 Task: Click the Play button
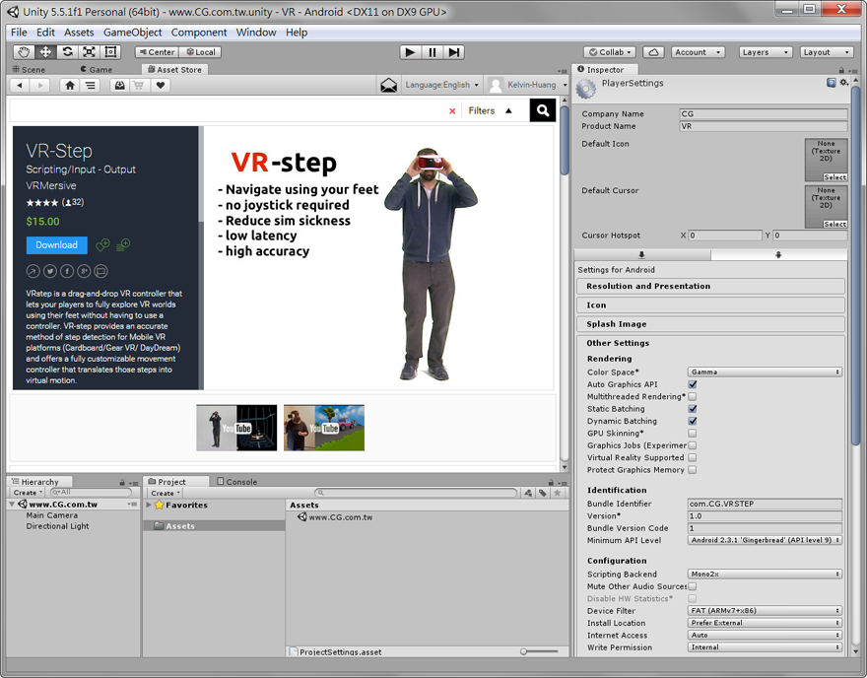click(410, 52)
